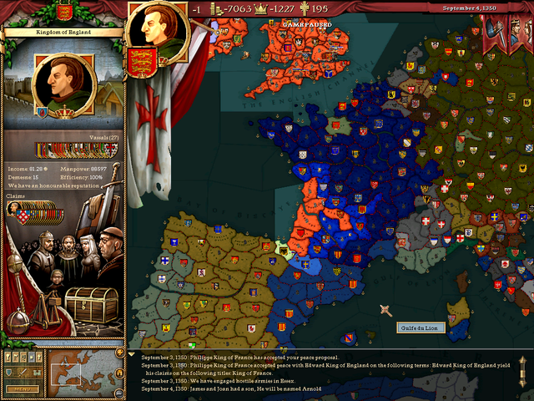Click the gold crown below the ruler portrait
Screen dimensions: 534x401
(65, 112)
